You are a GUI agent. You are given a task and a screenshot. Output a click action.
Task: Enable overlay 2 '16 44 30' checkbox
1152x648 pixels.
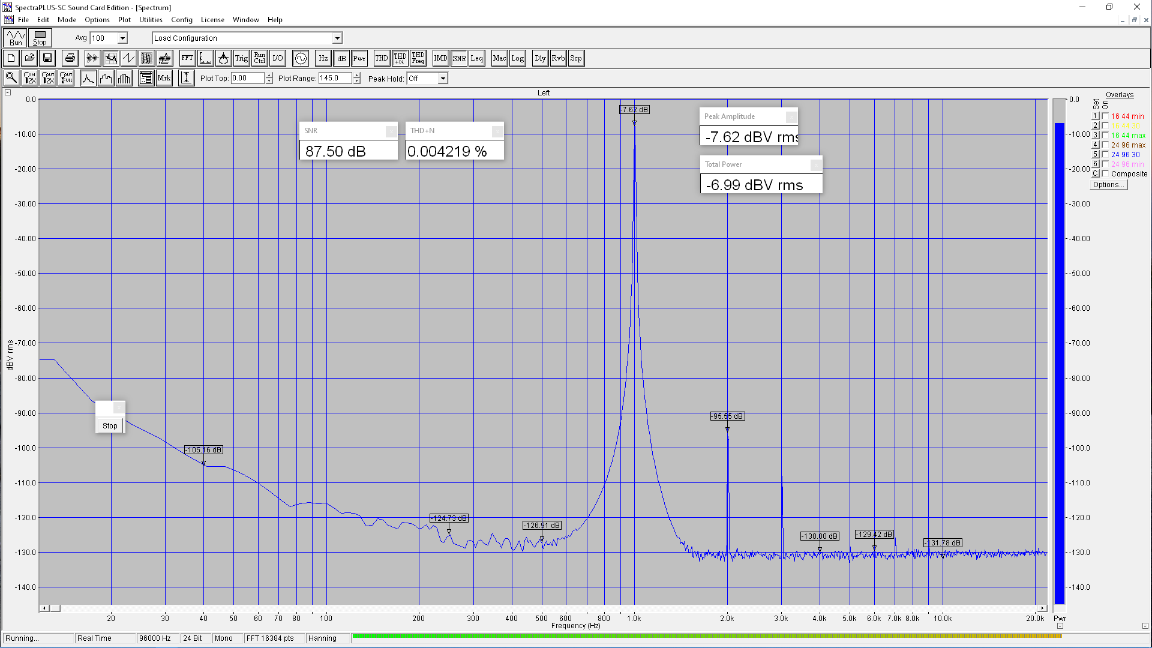[x=1105, y=126]
